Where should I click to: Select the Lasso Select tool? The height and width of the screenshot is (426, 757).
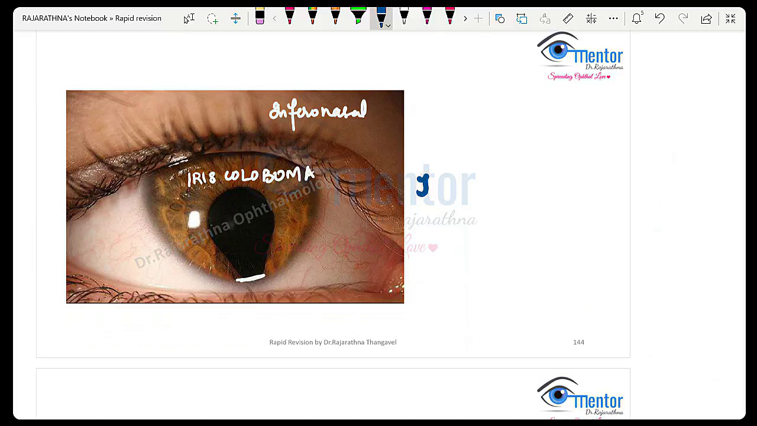pos(212,19)
